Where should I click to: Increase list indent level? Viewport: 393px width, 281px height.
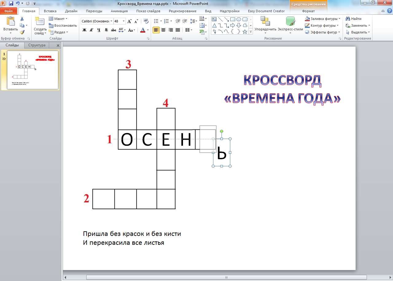[185, 21]
